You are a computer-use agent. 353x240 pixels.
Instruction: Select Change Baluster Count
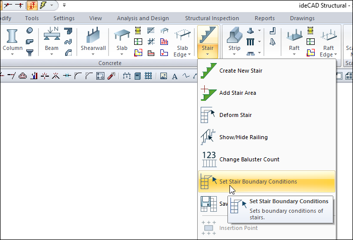coord(249,159)
